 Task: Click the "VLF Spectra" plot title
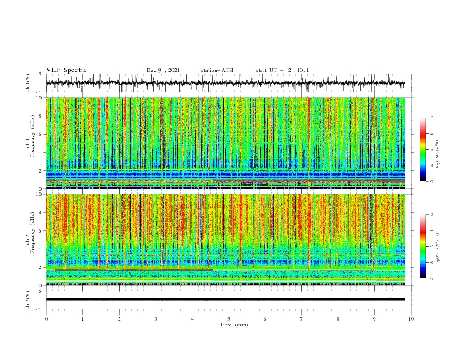click(x=66, y=70)
